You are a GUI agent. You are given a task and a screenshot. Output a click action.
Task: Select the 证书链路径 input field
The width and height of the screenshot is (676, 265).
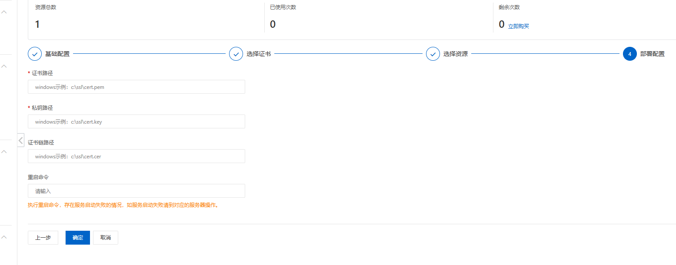click(137, 156)
